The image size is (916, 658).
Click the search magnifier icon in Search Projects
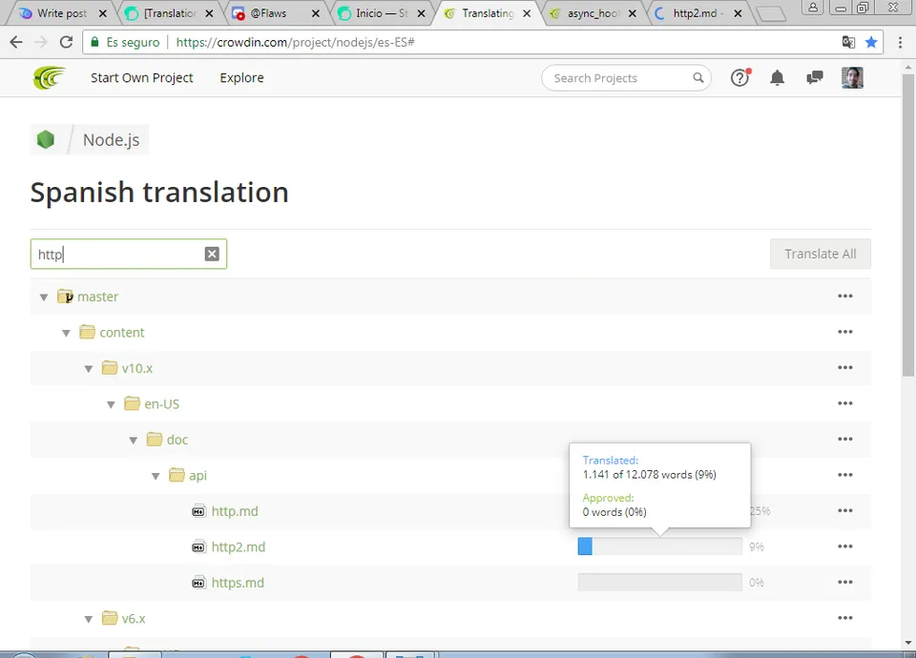point(698,77)
